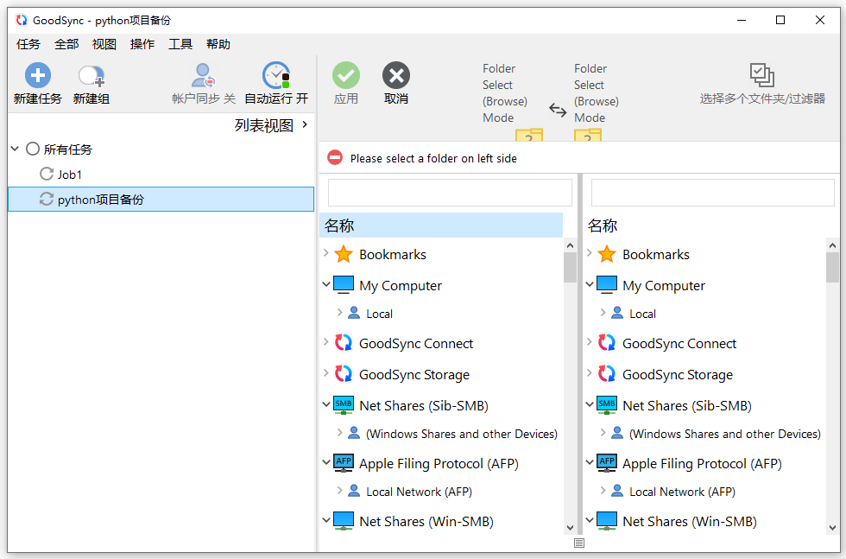The width and height of the screenshot is (846, 559).
Task: Click left Folder Select (Browse) Mode button
Action: click(511, 100)
